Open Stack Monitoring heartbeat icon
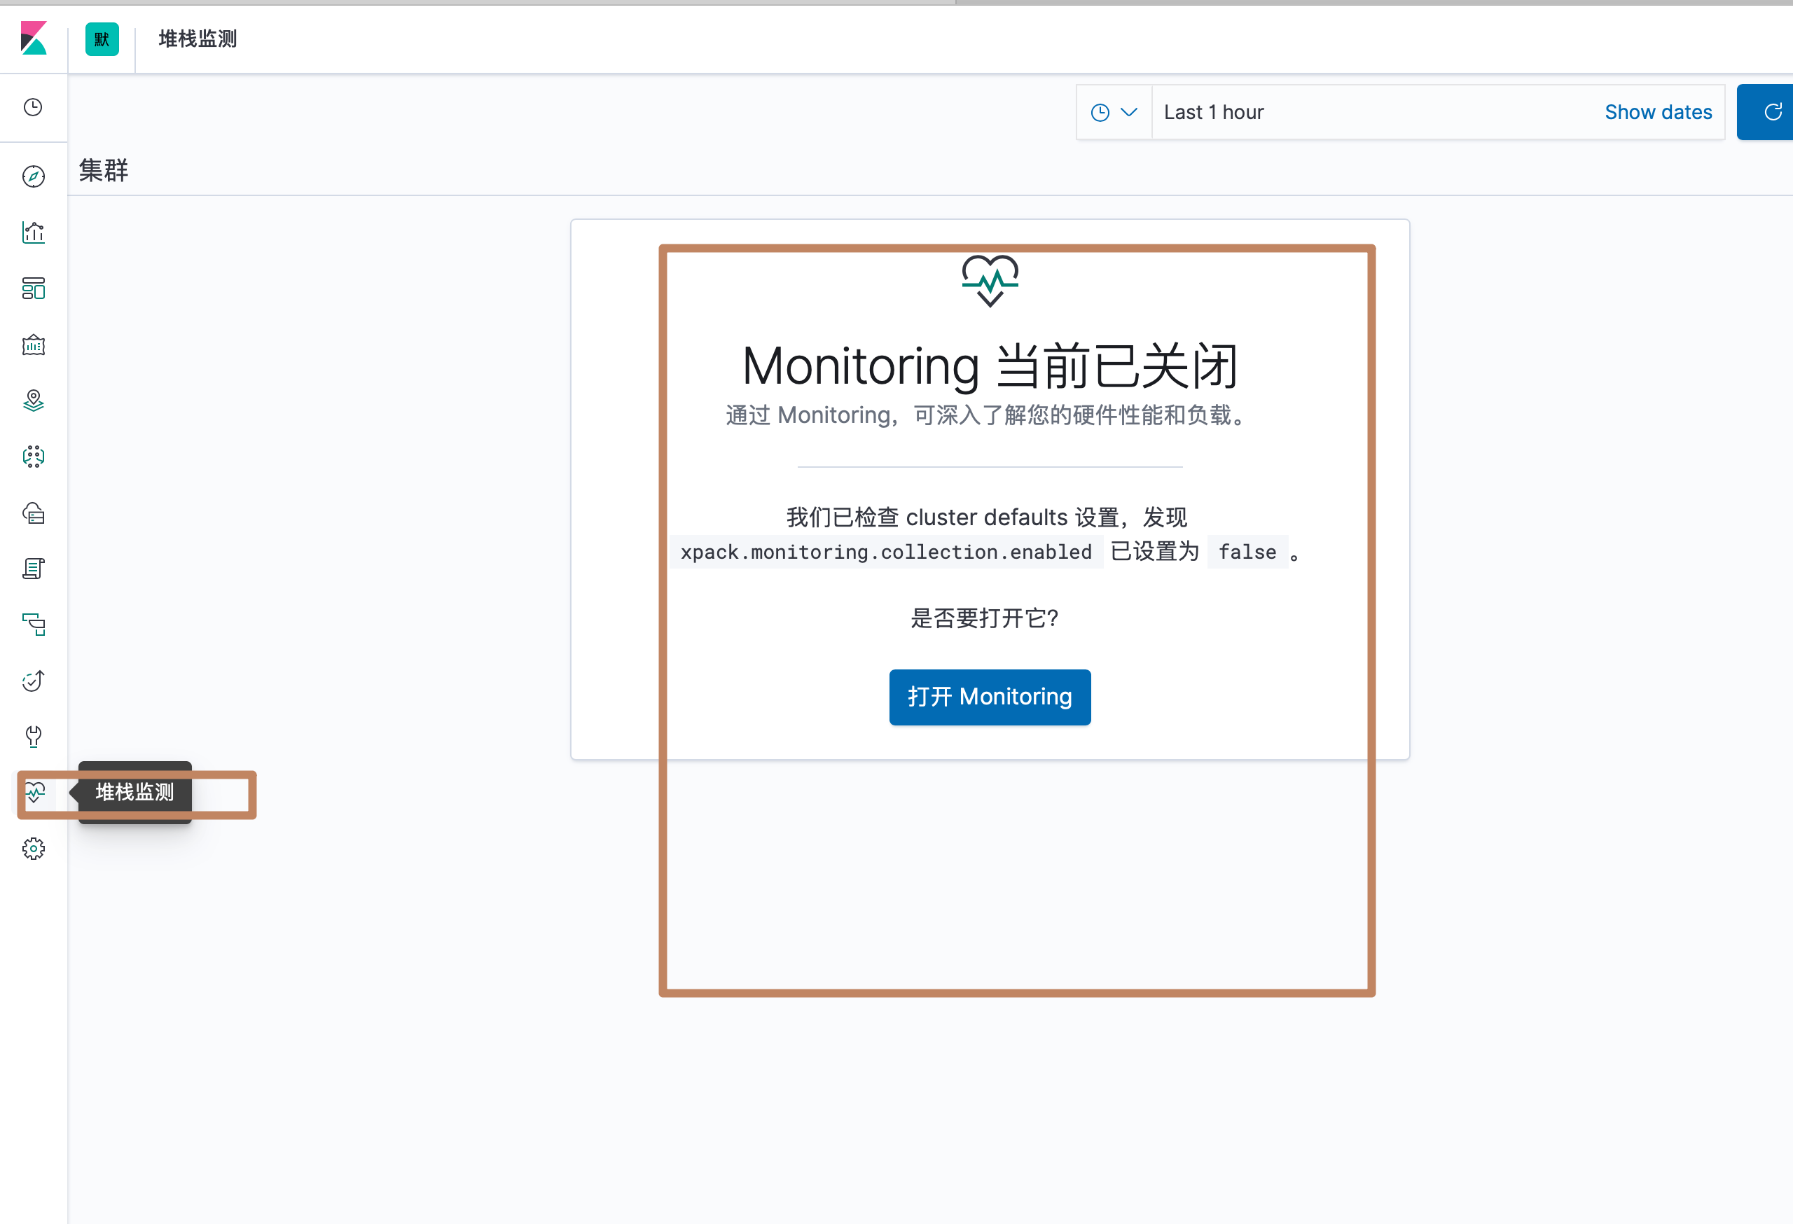The width and height of the screenshot is (1793, 1224). [35, 792]
